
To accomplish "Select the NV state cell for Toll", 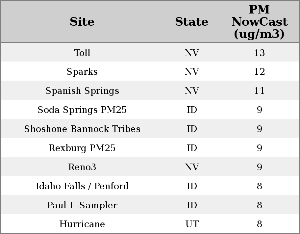I will pos(192,53).
